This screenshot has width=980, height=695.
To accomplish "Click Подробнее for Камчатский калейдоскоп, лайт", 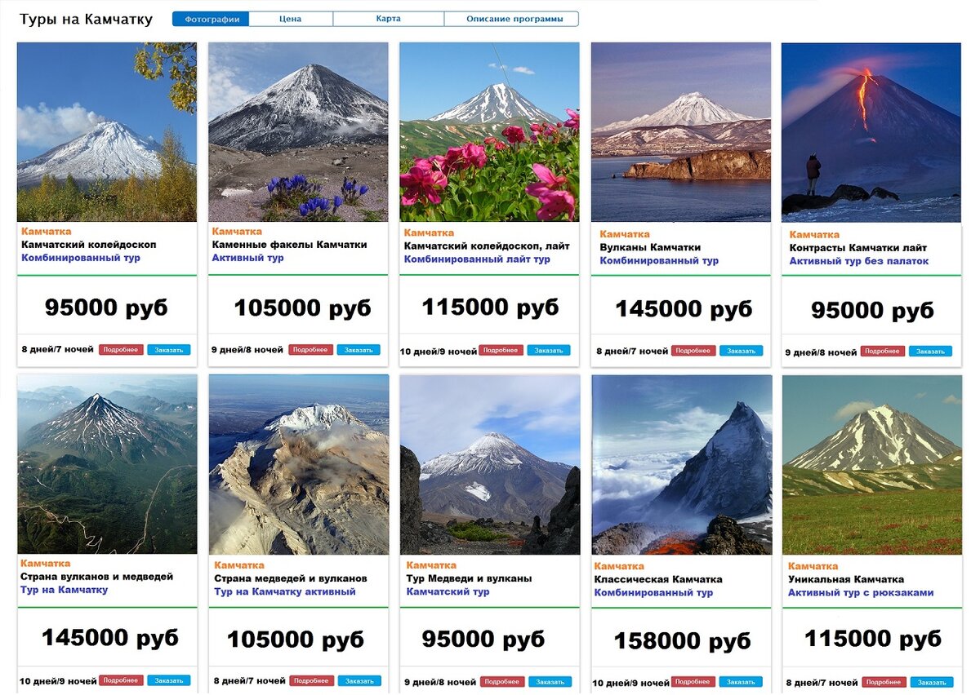I will pyautogui.click(x=501, y=351).
